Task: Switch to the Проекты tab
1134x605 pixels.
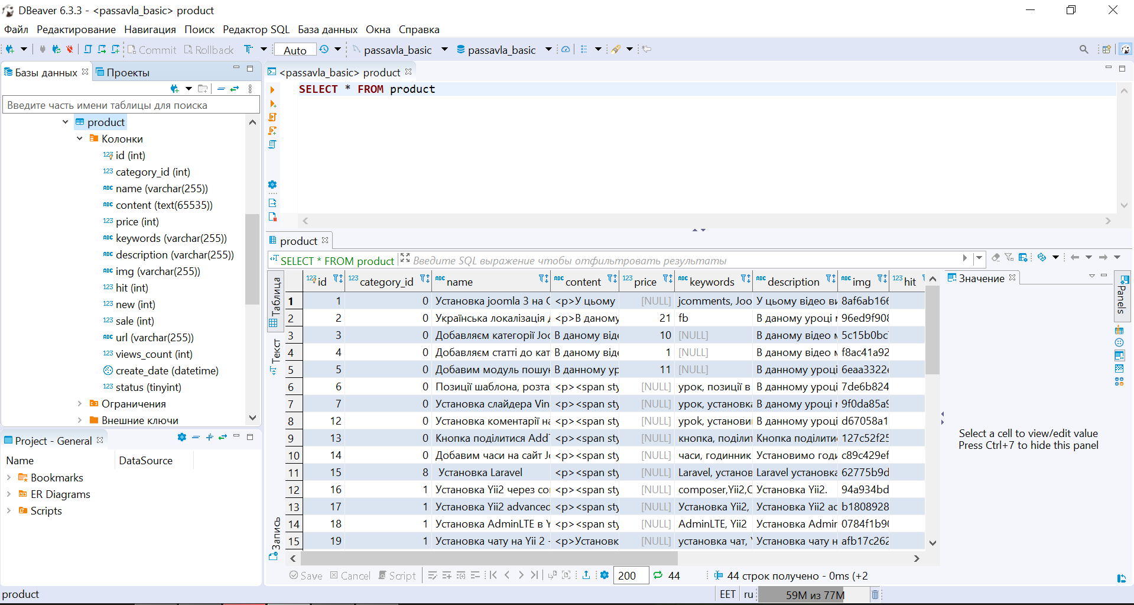Action: 122,72
